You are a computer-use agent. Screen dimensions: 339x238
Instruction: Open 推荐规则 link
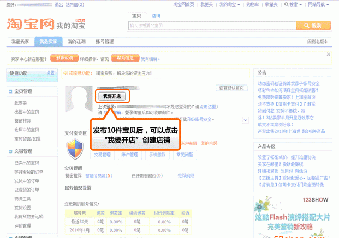point(186,176)
